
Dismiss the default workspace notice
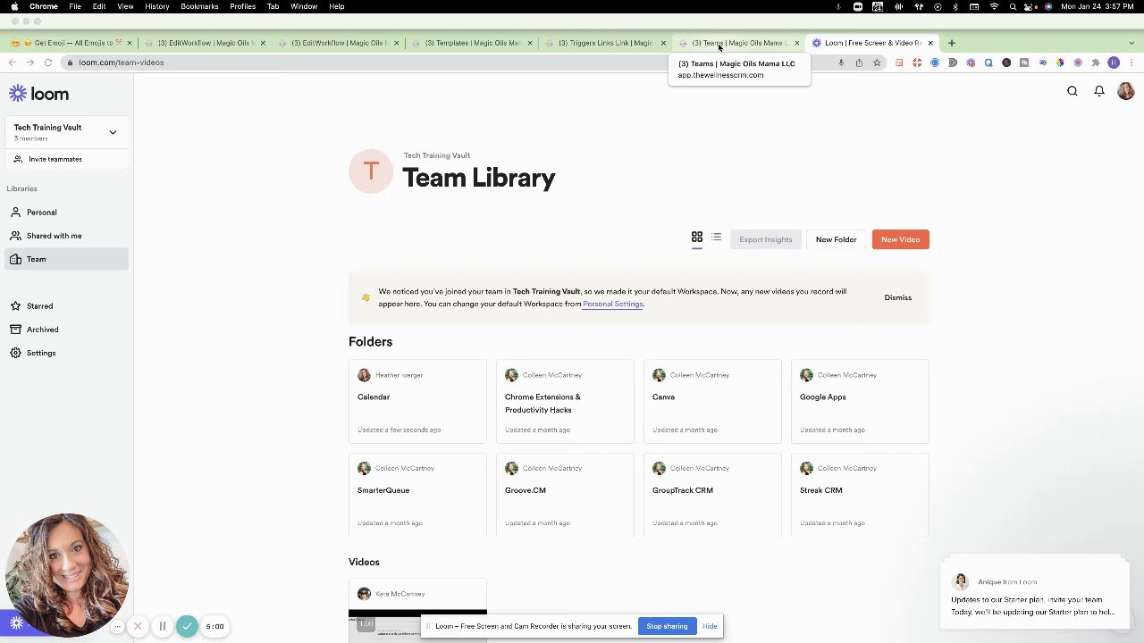click(x=897, y=297)
